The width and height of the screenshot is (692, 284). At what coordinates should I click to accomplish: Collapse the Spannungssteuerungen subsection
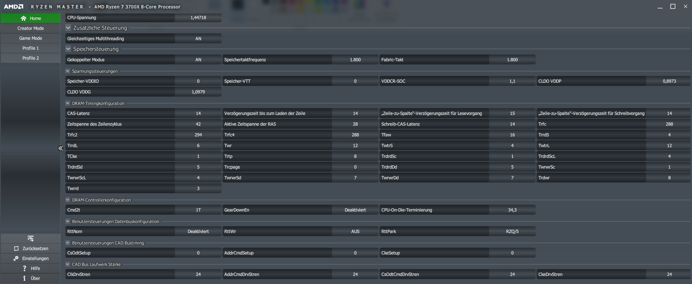(68, 71)
